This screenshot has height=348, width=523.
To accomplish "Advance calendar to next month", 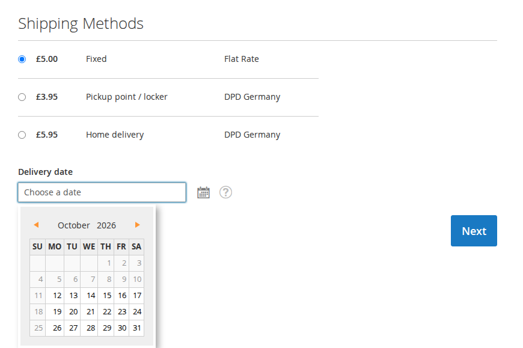I will click(137, 225).
